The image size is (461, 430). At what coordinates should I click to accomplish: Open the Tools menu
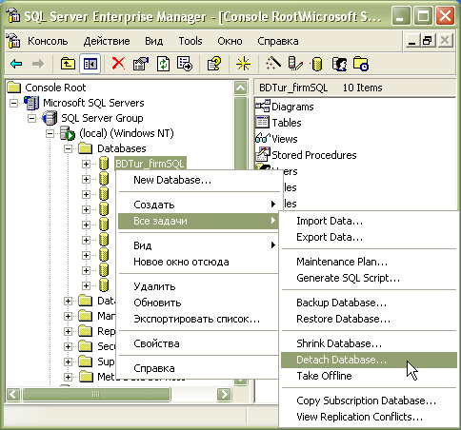(x=190, y=41)
